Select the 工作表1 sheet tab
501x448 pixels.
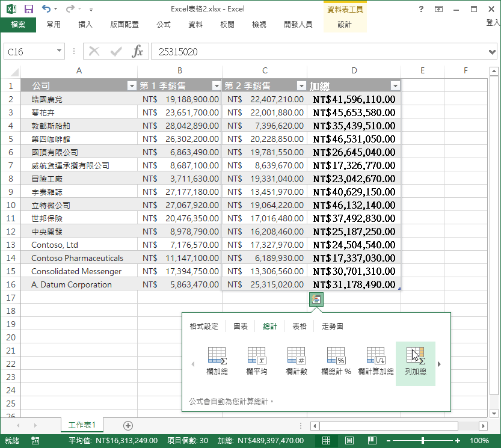[x=82, y=425]
